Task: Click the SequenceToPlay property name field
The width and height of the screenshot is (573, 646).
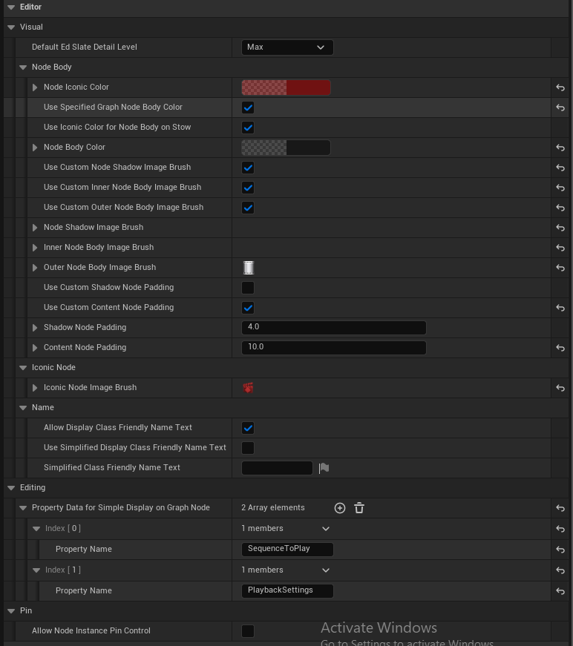Action: coord(287,549)
